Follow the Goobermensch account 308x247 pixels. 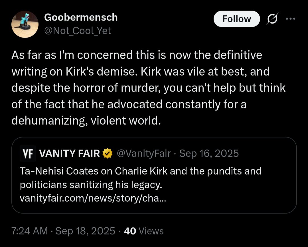[x=237, y=19]
